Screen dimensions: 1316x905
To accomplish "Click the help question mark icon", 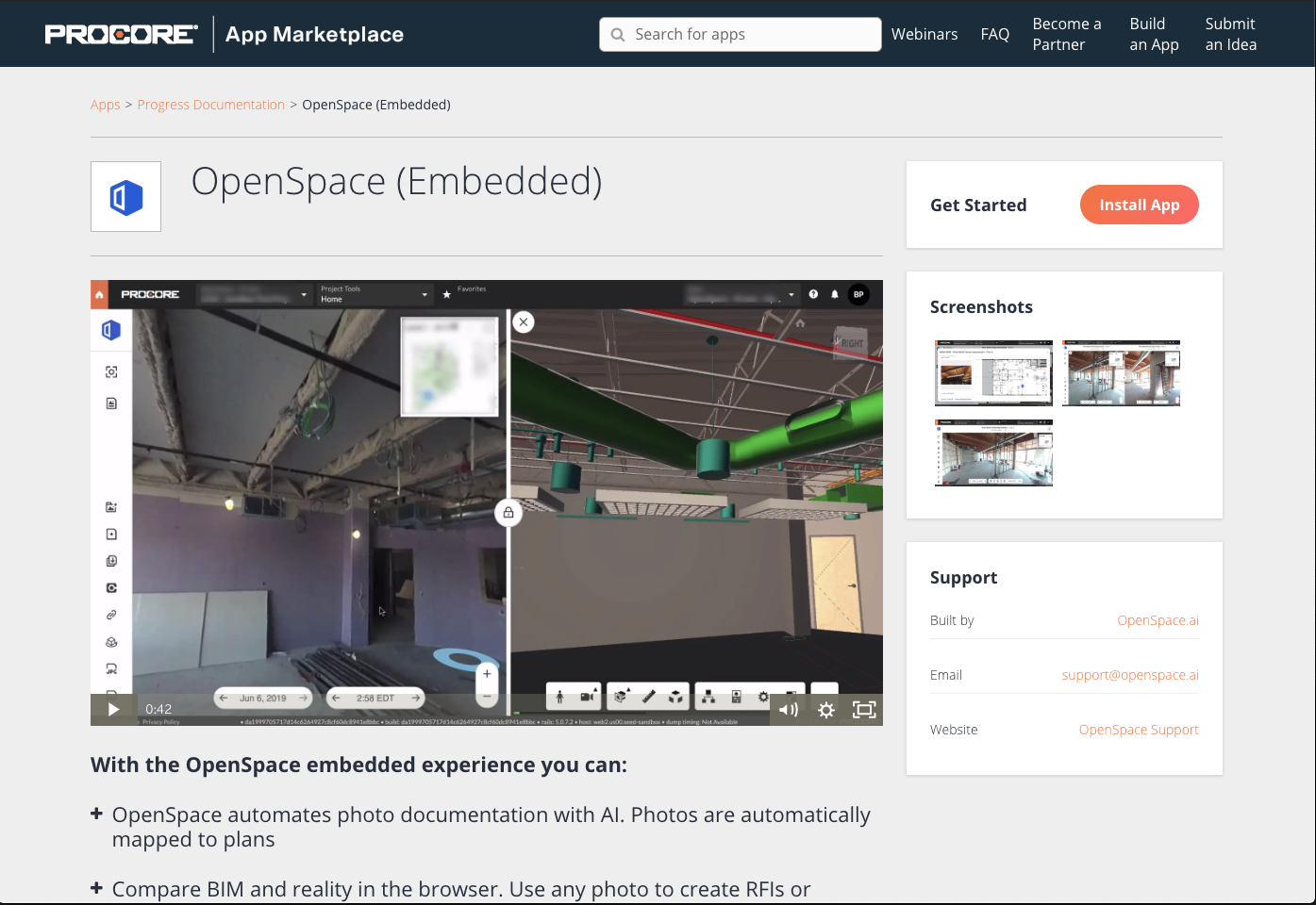I will click(813, 294).
